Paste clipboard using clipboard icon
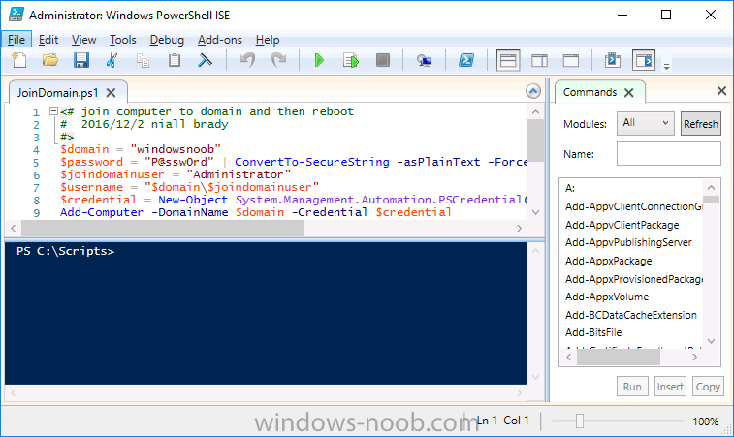The width and height of the screenshot is (734, 437). (x=175, y=60)
